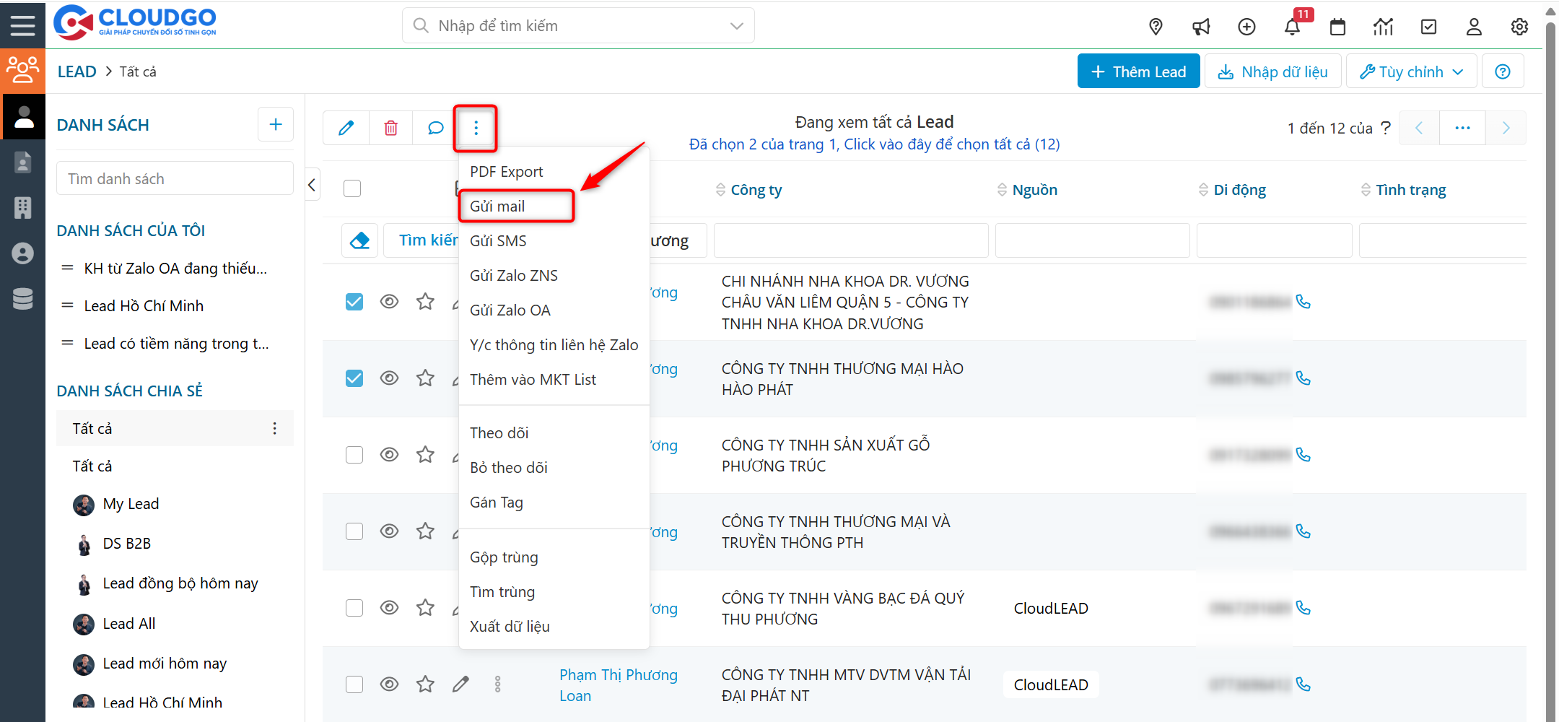Toggle the select-all header checkbox
Screen dimensions: 1559x722
point(352,188)
